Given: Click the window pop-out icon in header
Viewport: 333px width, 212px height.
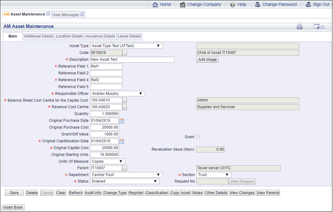Looking at the screenshot, I should pyautogui.click(x=317, y=27).
